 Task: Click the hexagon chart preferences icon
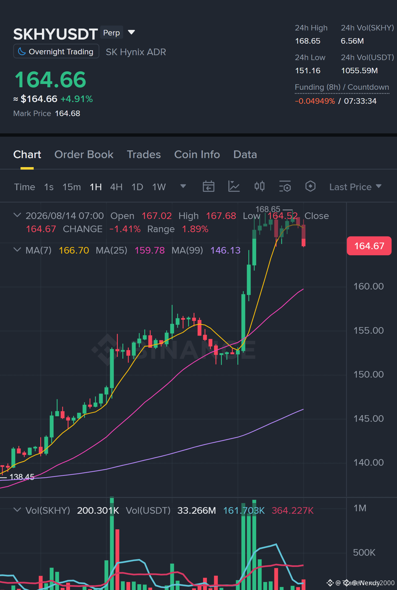click(x=310, y=187)
